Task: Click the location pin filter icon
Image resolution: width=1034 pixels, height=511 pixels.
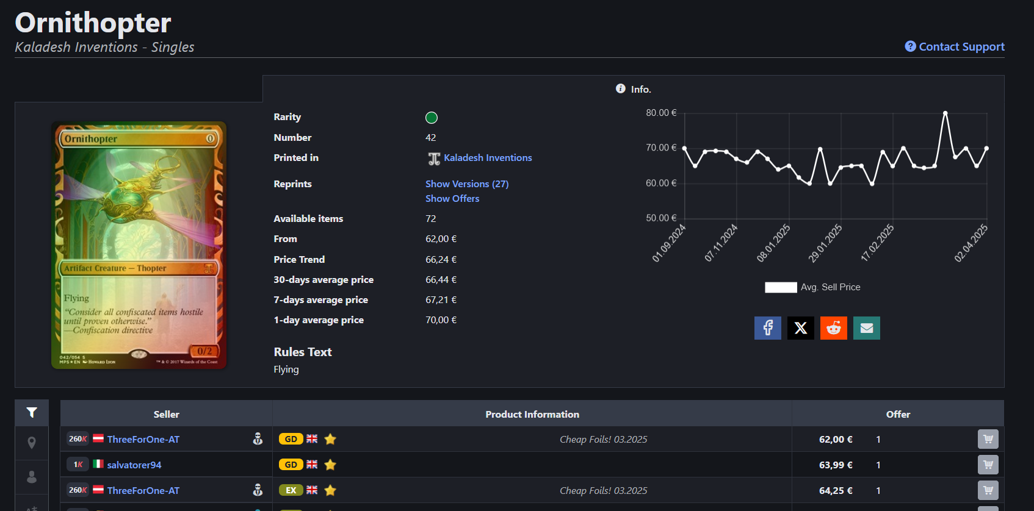Action: 32,443
